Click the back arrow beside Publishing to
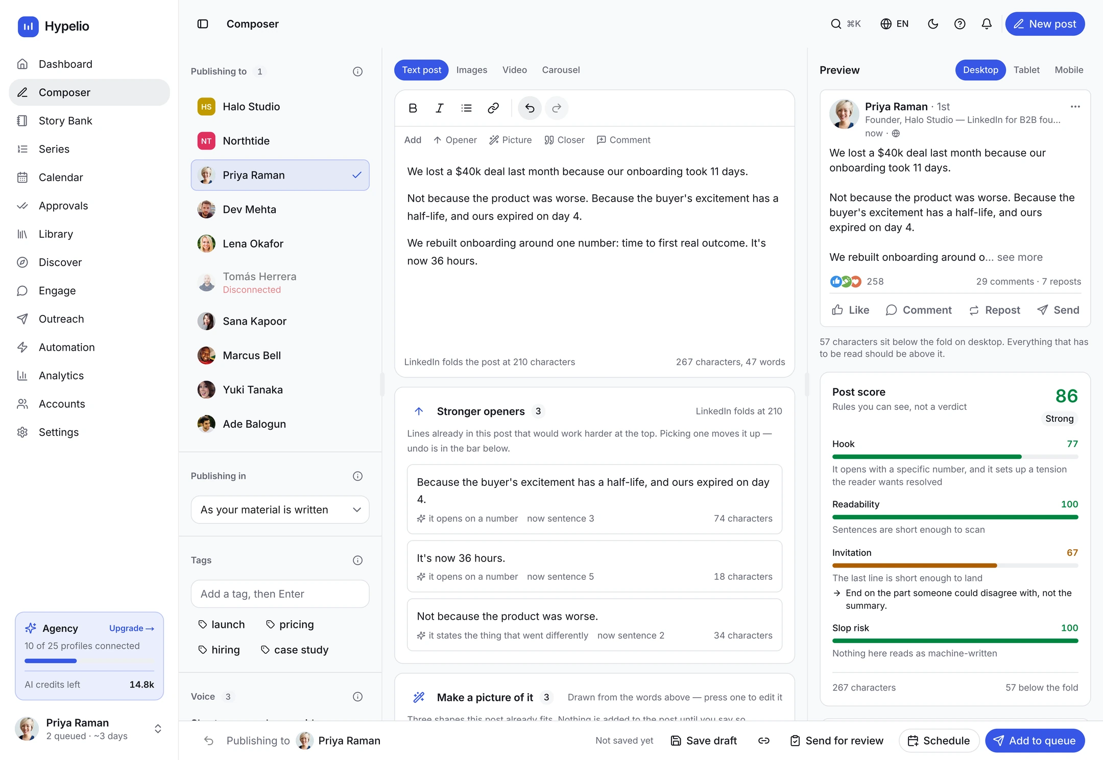1103x760 pixels. pos(209,741)
